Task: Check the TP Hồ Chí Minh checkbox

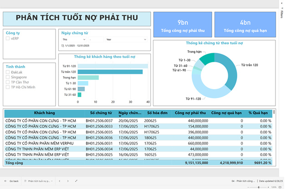Action: click(x=8, y=87)
